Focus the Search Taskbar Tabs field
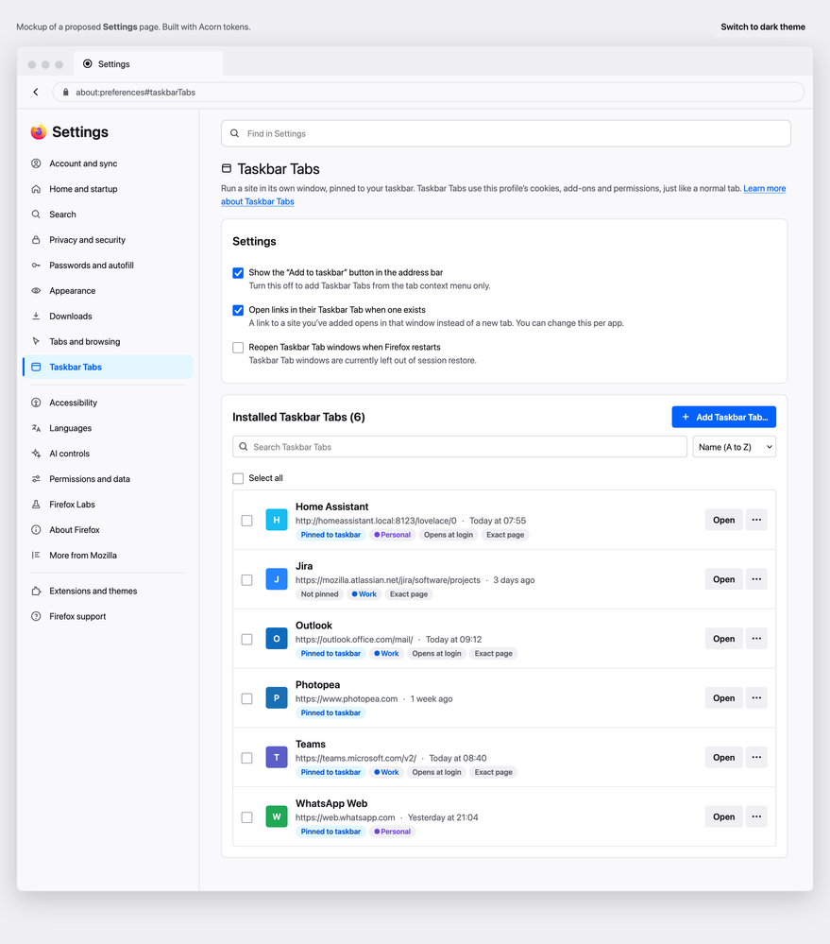 coord(460,447)
